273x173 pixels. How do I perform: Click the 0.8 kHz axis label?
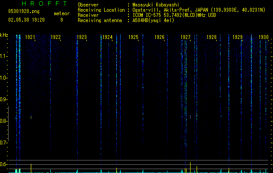3,121
